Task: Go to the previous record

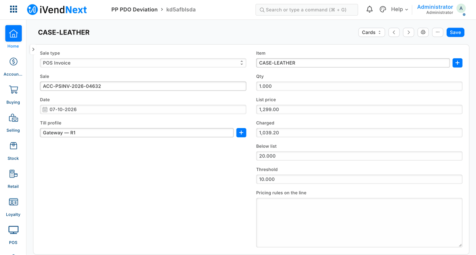Action: (394, 32)
